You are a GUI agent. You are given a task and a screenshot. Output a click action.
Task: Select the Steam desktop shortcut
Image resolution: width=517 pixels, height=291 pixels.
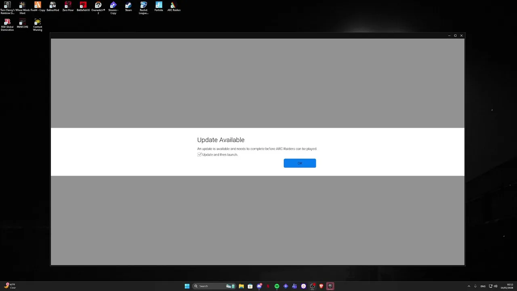pyautogui.click(x=128, y=7)
